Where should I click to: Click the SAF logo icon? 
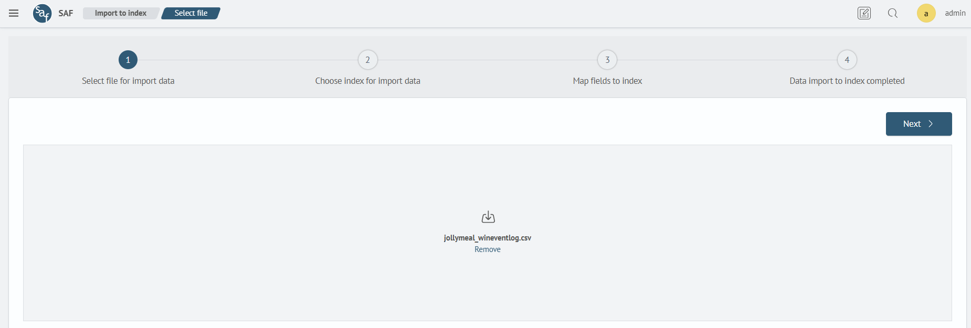coord(42,13)
